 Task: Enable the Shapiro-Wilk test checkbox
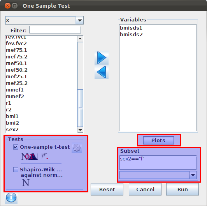point(16,169)
